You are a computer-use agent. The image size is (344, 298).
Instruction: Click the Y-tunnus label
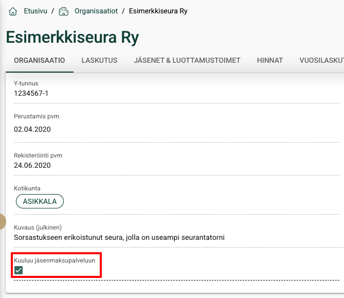(x=26, y=83)
